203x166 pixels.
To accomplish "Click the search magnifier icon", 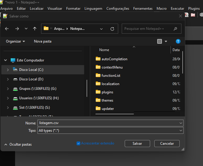I will [x=176, y=29].
